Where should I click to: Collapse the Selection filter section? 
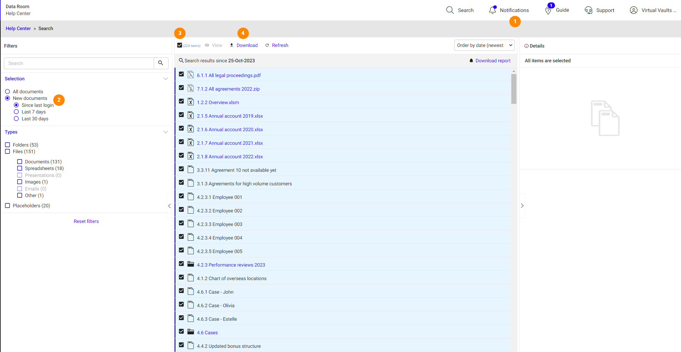click(166, 79)
